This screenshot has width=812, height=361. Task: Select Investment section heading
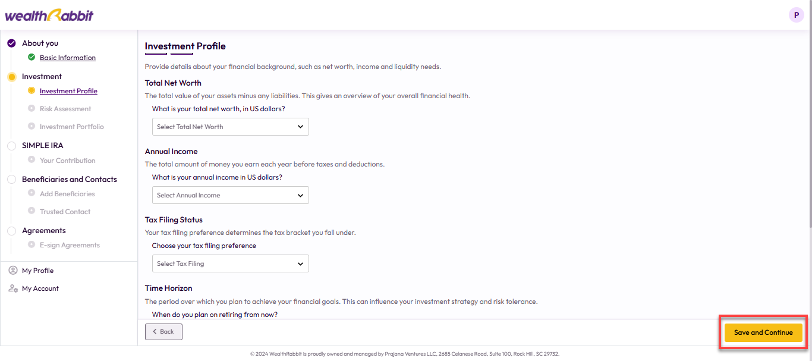pos(42,77)
